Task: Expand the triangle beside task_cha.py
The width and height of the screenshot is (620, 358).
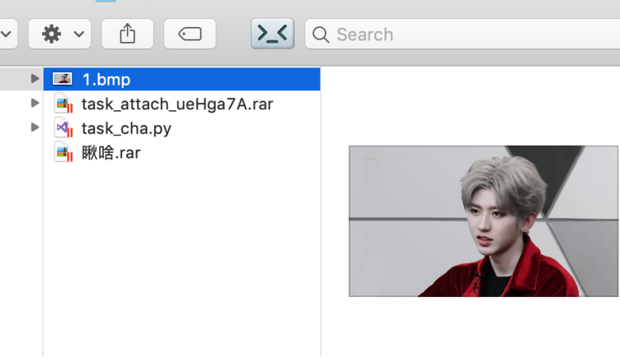Action: pos(35,128)
